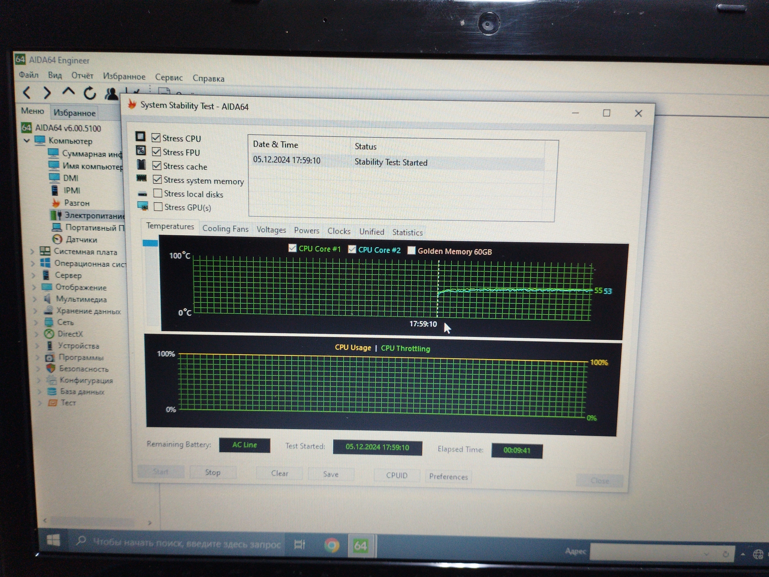Viewport: 769px width, 577px height.
Task: Select the Электропитание battery icon
Action: pyautogui.click(x=56, y=215)
